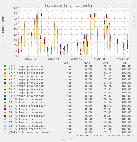
Task: Click the green swatch for processor (0)
Action: point(5,66)
